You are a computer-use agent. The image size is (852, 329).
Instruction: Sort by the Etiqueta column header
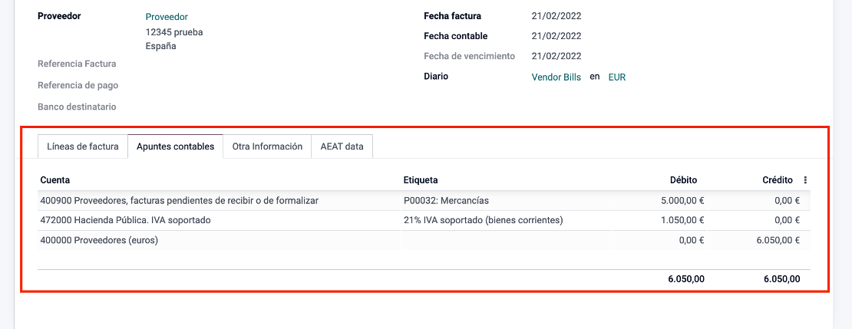click(x=421, y=179)
